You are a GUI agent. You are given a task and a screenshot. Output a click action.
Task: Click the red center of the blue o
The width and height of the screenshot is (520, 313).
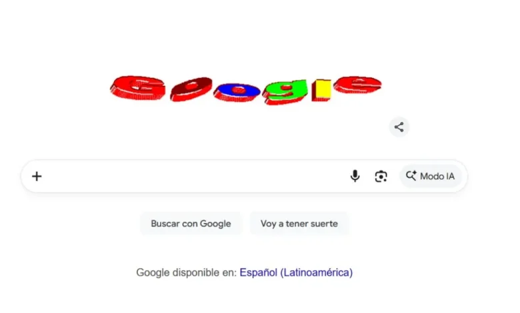pyautogui.click(x=239, y=90)
